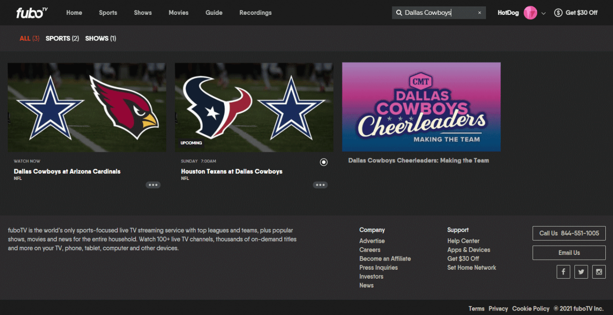Select the SHOWS (1) results tab
This screenshot has width=613, height=315.
pyautogui.click(x=101, y=38)
